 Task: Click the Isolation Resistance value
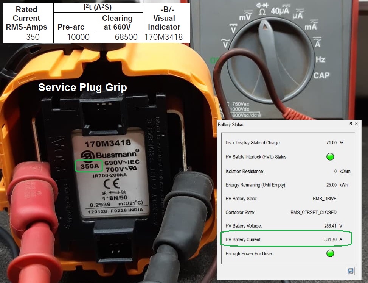click(x=335, y=171)
